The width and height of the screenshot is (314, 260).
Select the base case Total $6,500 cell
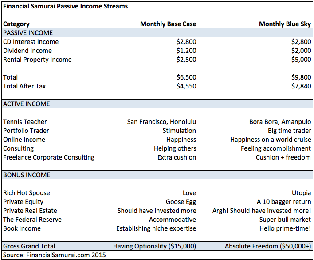186,77
